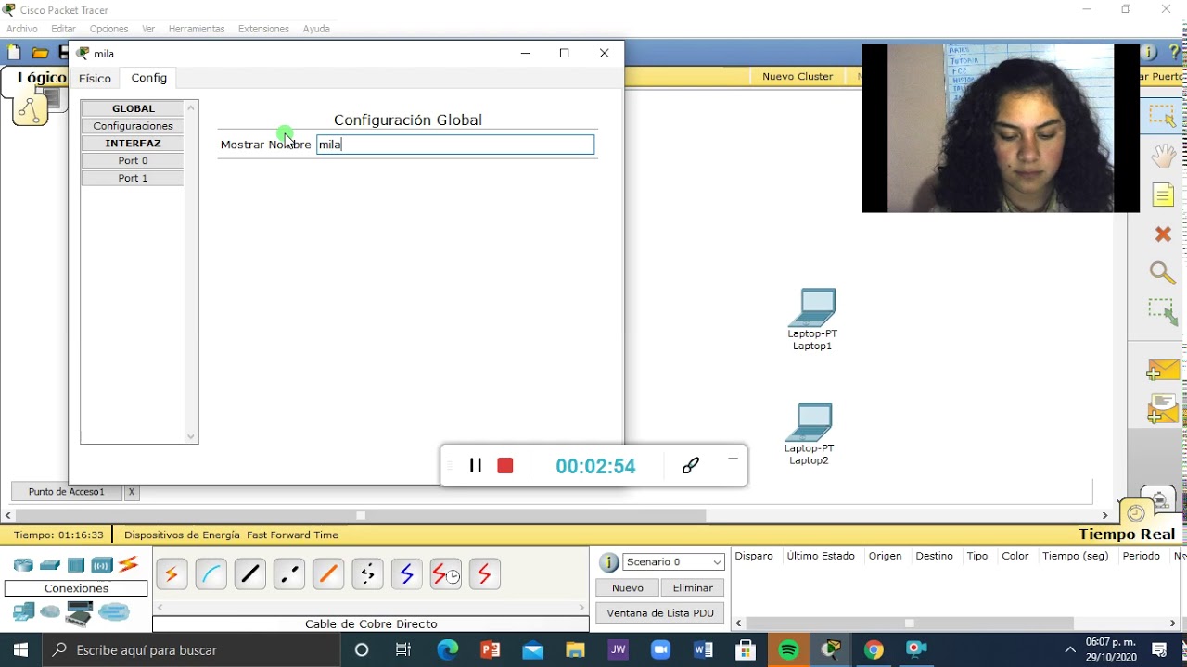Image resolution: width=1187 pixels, height=667 pixels.
Task: Open the recorder annotation pen tool
Action: pyautogui.click(x=690, y=465)
